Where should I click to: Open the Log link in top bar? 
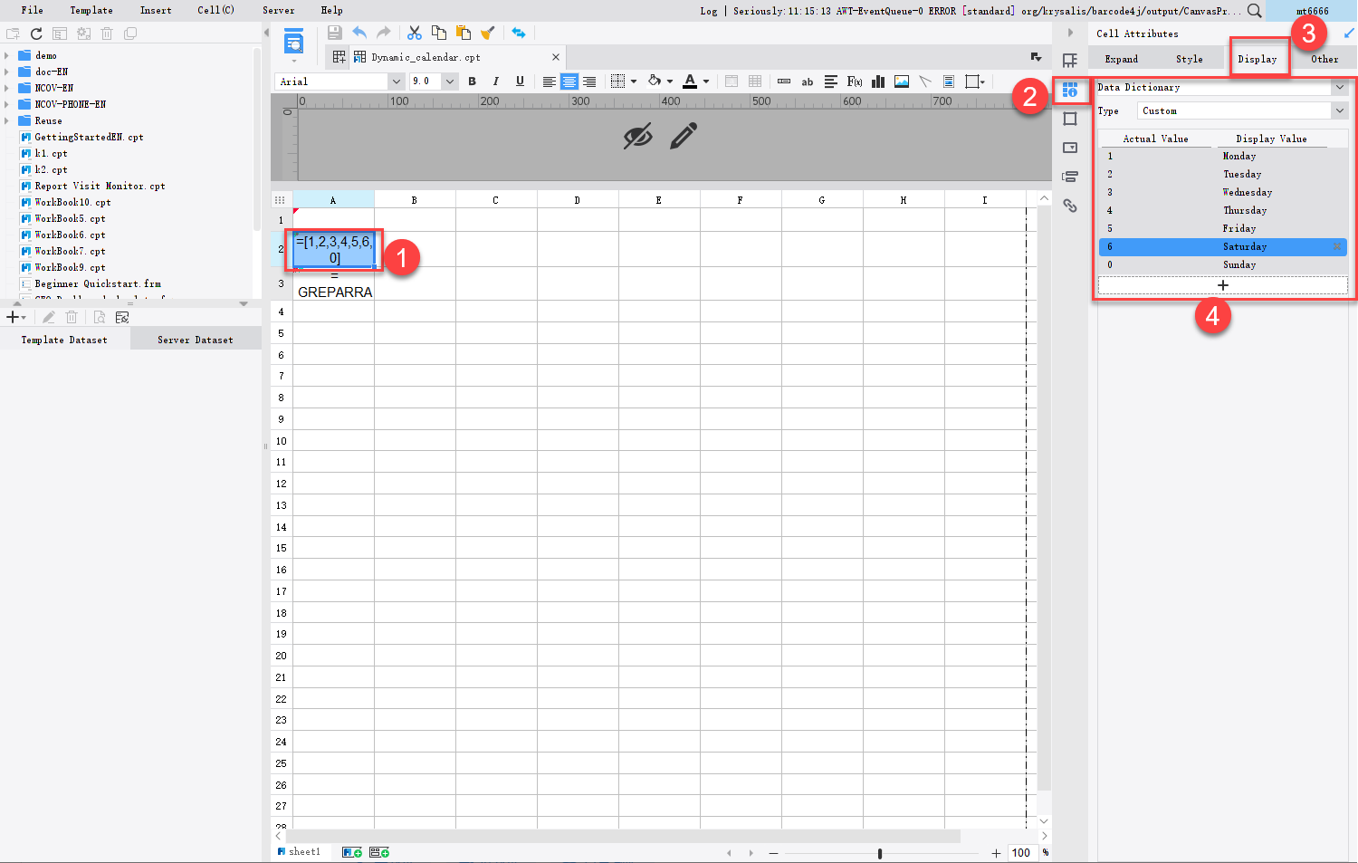[709, 11]
